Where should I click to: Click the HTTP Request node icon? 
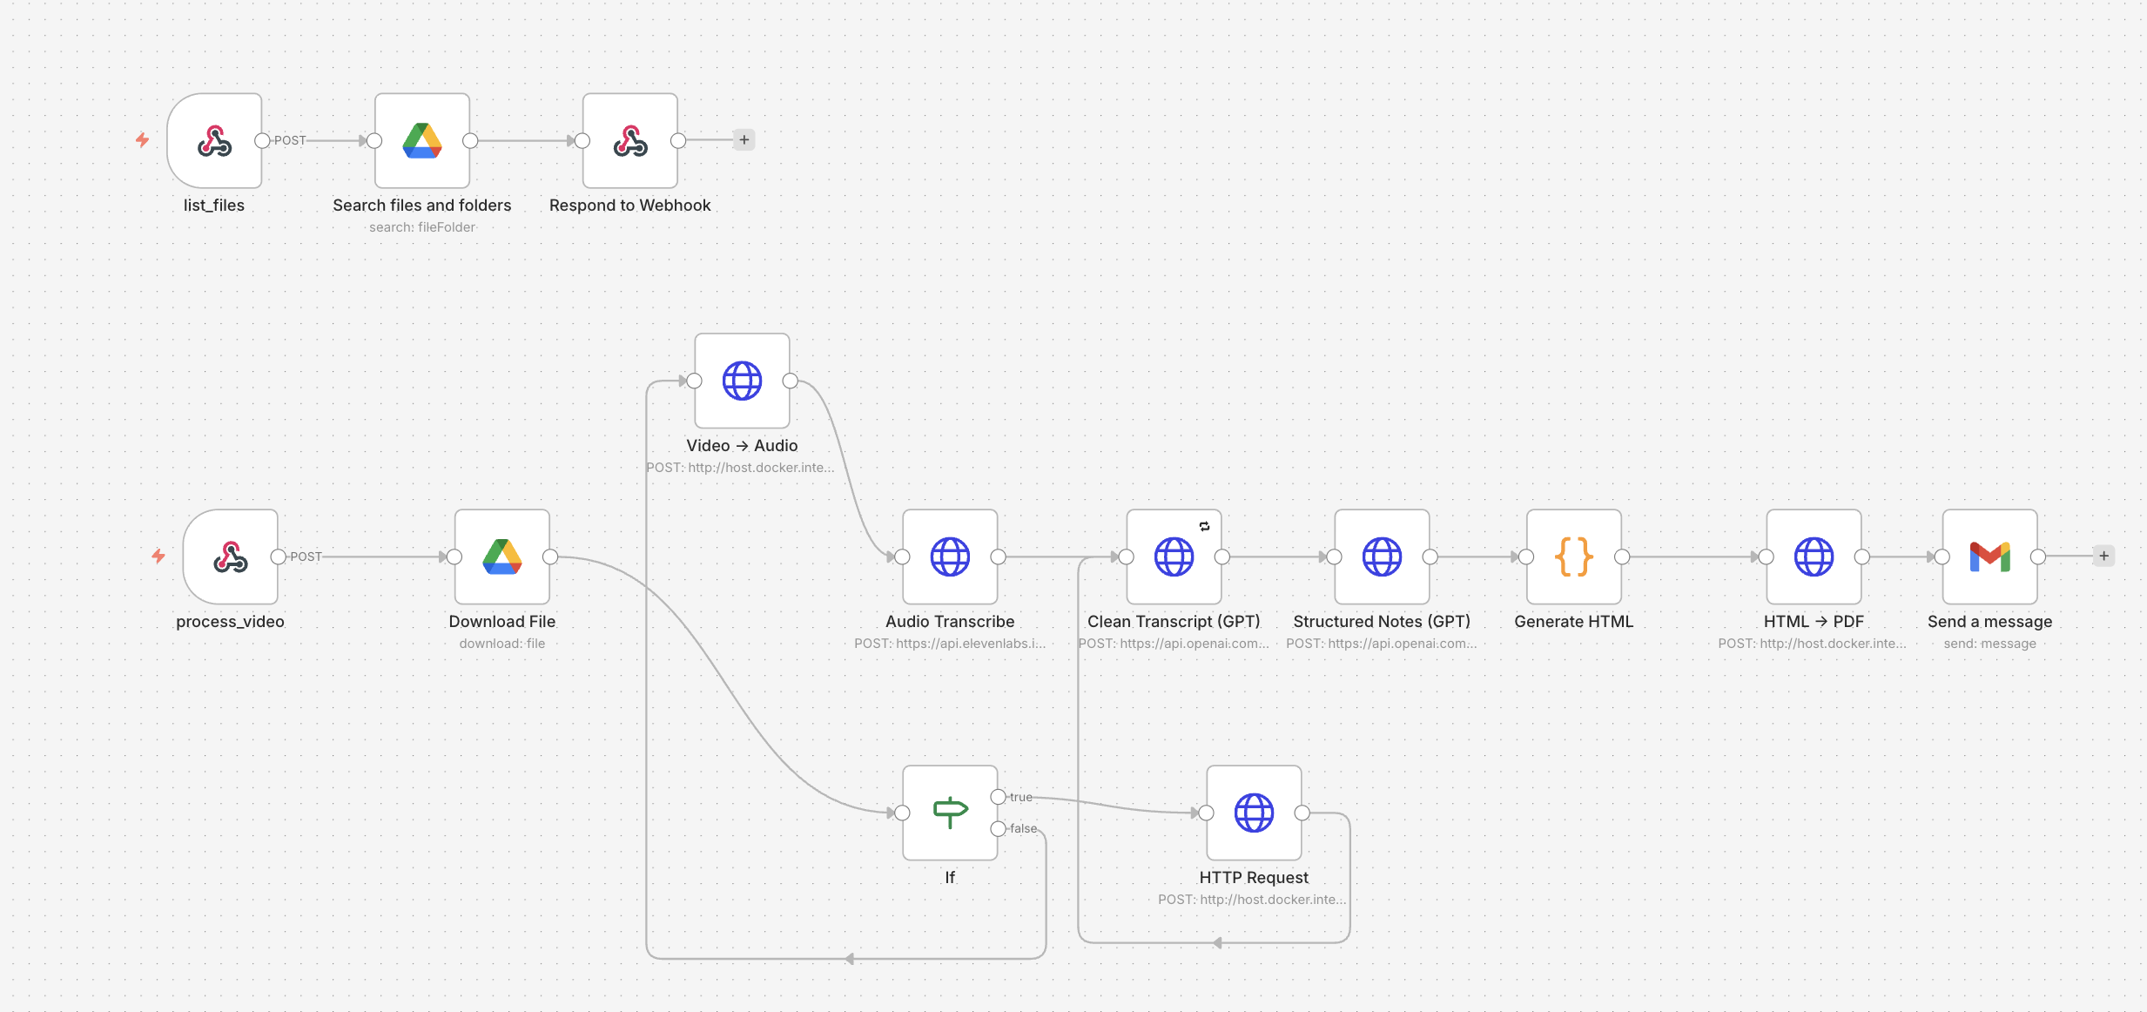pos(1254,813)
